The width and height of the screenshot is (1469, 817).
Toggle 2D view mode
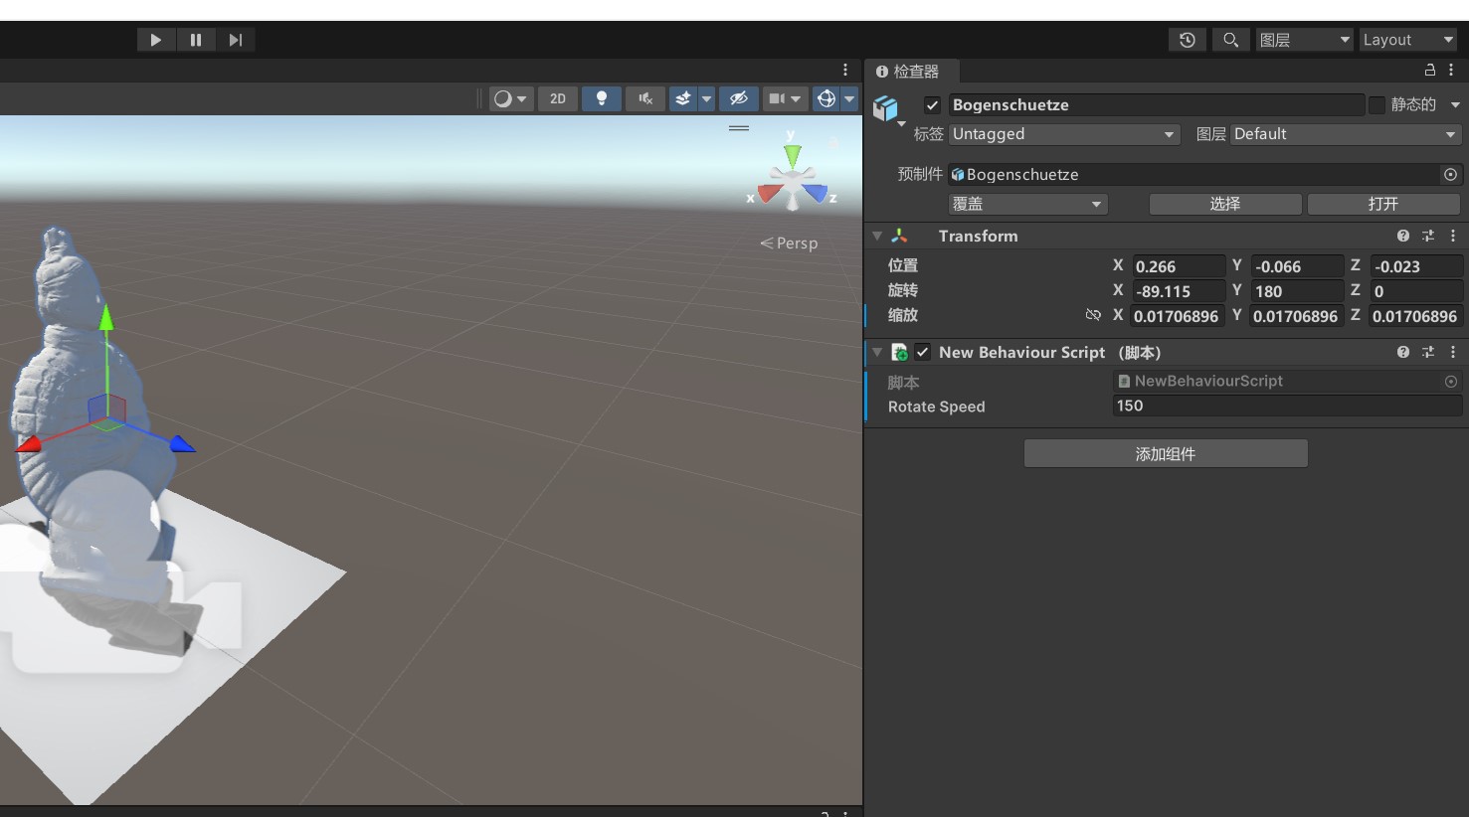(x=558, y=98)
